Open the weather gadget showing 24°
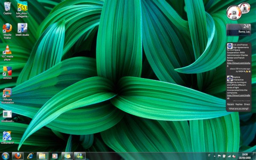 pyautogui.click(x=239, y=30)
